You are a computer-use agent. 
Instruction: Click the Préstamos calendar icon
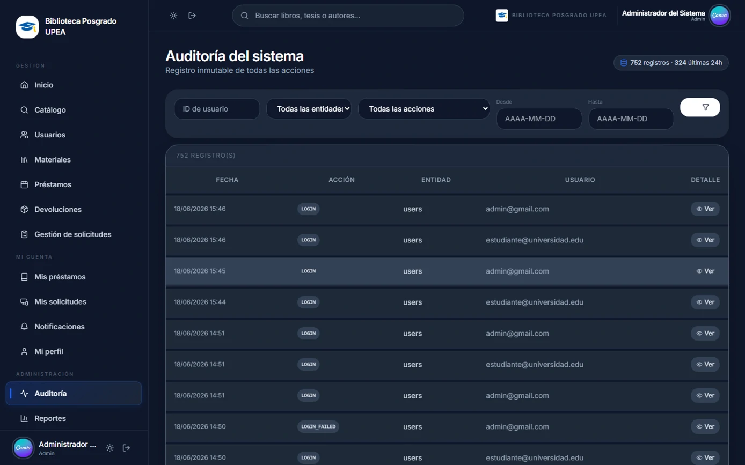tap(24, 184)
